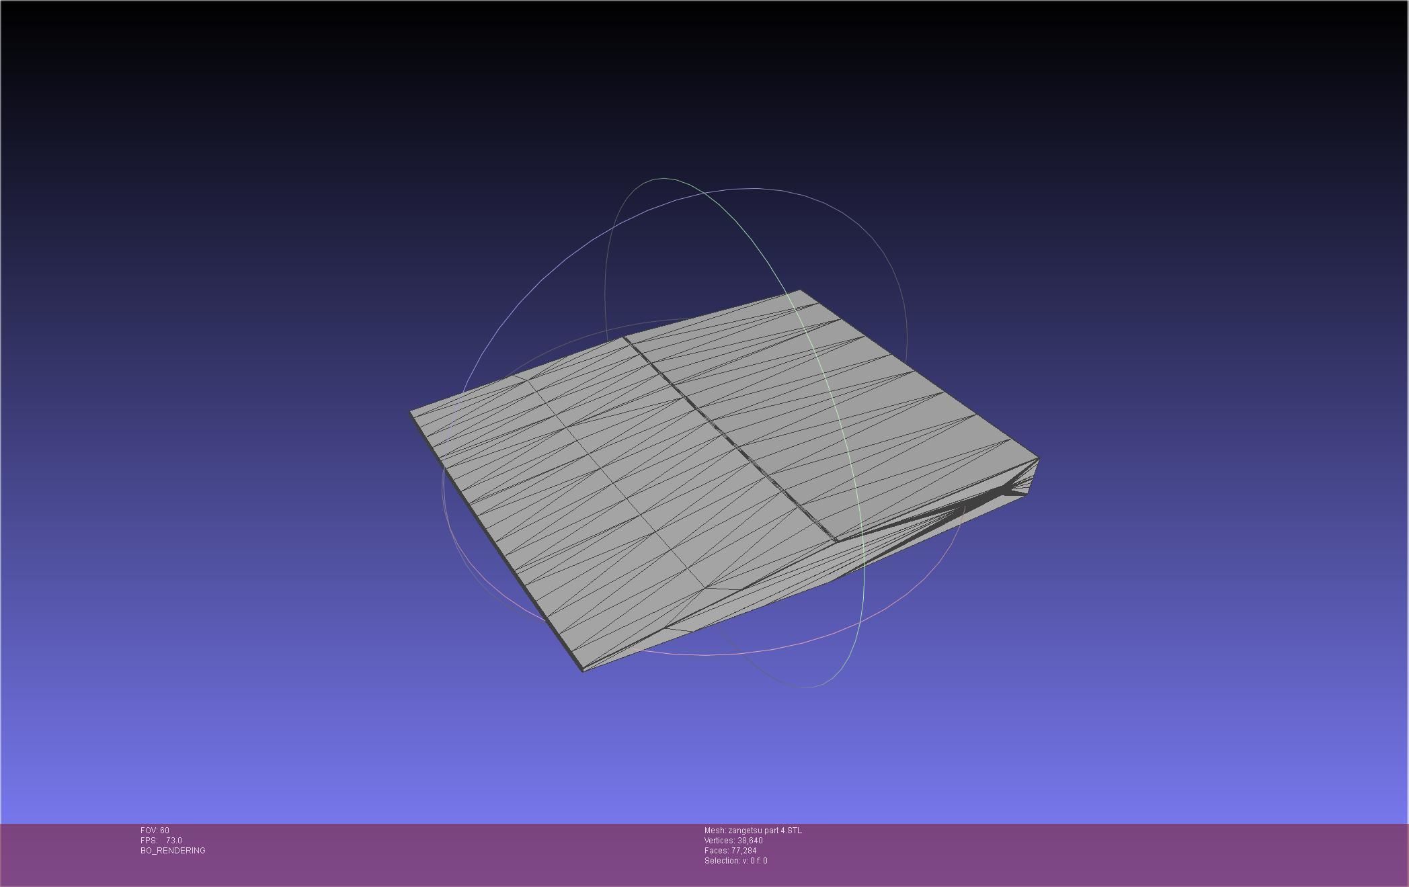Screen dimensions: 1409x887
Task: Click the FOV: 60 readout
Action: click(x=155, y=831)
